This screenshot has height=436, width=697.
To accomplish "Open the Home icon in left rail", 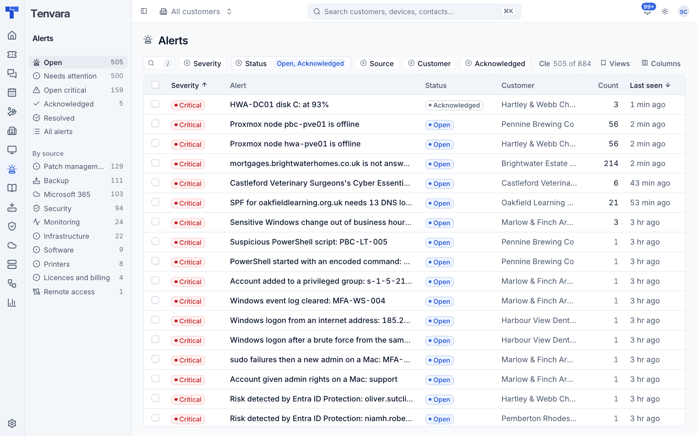I will (12, 35).
